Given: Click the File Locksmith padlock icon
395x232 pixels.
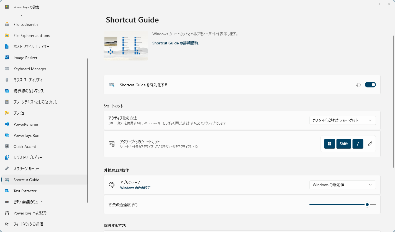Looking at the screenshot, I should point(7,24).
